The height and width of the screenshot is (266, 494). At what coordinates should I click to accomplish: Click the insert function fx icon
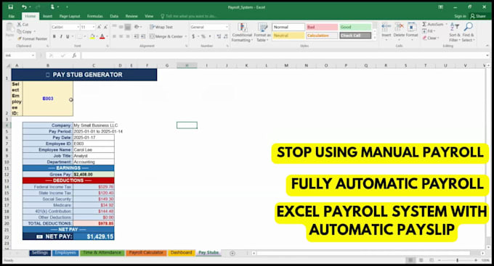click(74, 55)
